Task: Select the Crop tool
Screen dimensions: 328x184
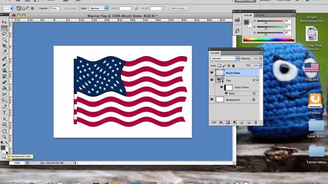Action: (x=4, y=45)
